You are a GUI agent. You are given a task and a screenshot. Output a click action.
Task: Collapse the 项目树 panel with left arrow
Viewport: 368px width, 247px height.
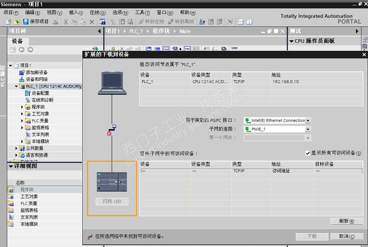[x=99, y=31]
